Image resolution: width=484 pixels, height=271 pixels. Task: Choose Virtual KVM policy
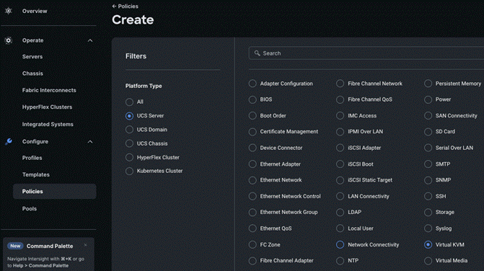click(x=428, y=244)
